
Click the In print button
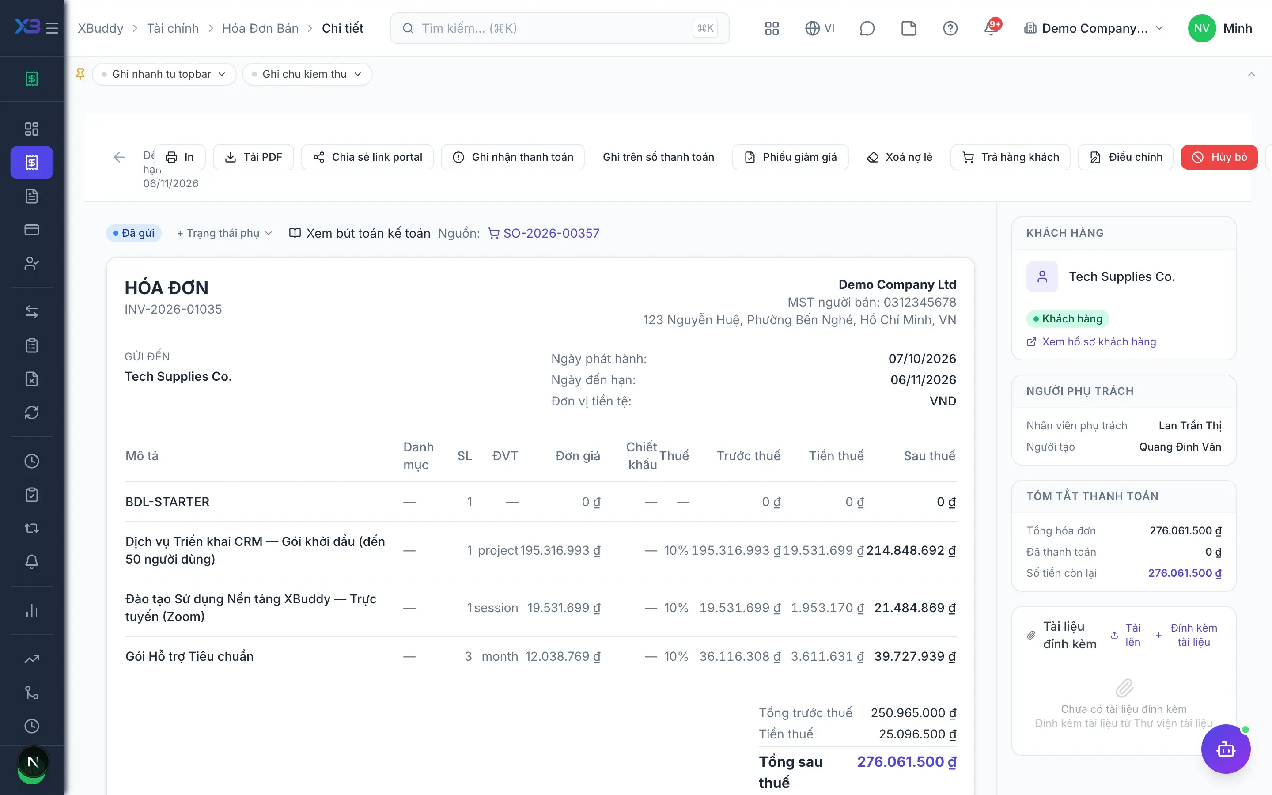pos(179,157)
